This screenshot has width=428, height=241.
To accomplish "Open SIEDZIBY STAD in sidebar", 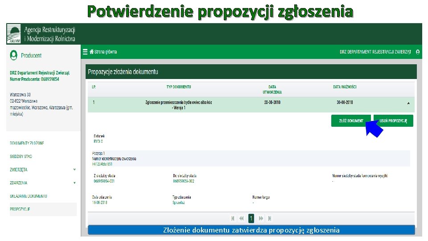I will pos(21,157).
